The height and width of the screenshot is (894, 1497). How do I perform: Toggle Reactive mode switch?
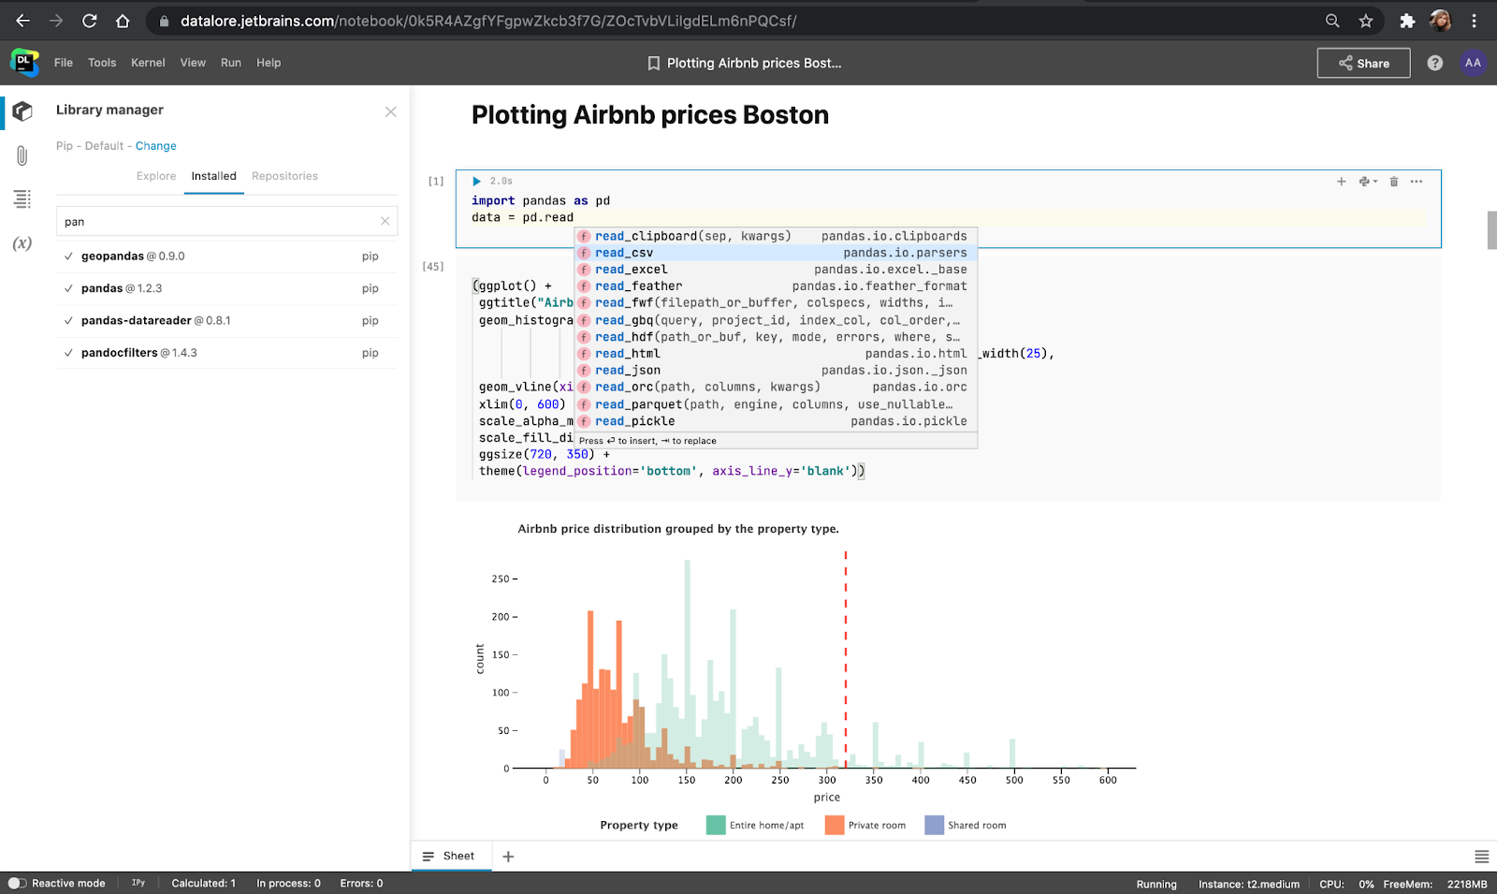17,883
